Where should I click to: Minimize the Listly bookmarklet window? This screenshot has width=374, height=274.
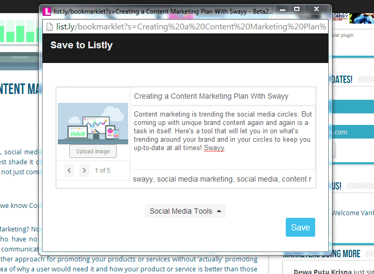coord(283,9)
